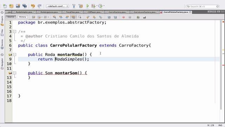Toggle bookmark on current line
This screenshot has height=127, width=225.
coord(101,17)
